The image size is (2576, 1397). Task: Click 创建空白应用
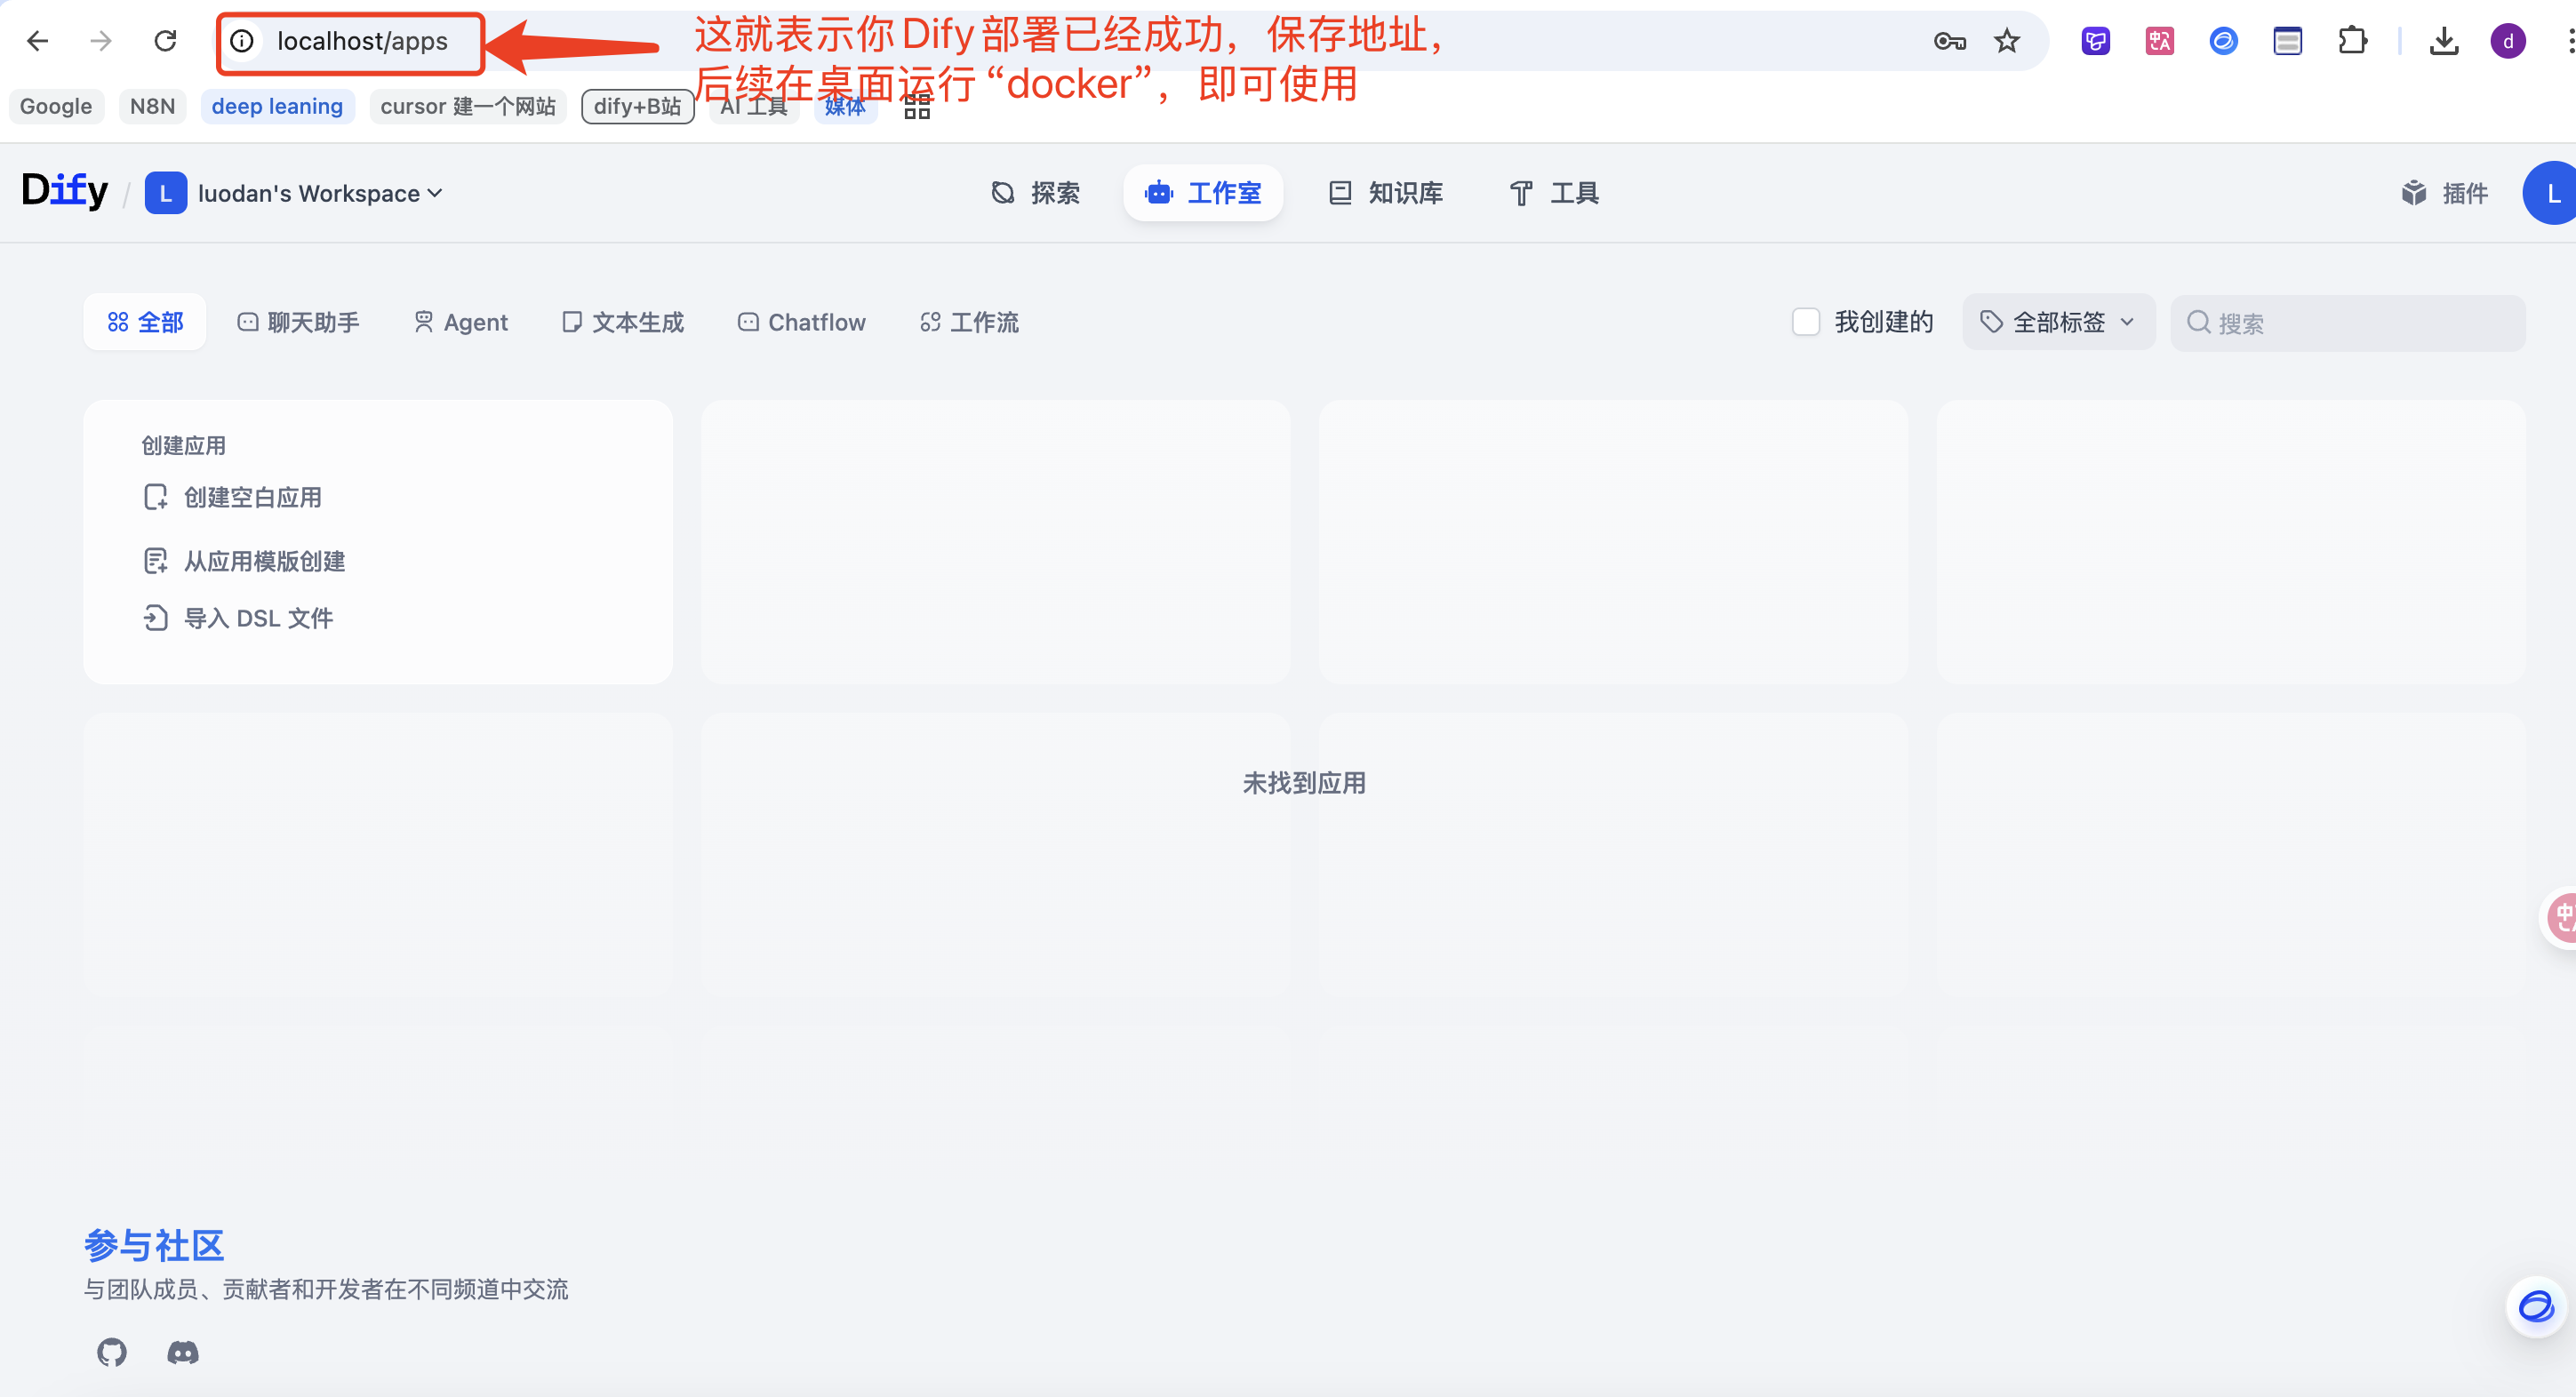(x=233, y=497)
